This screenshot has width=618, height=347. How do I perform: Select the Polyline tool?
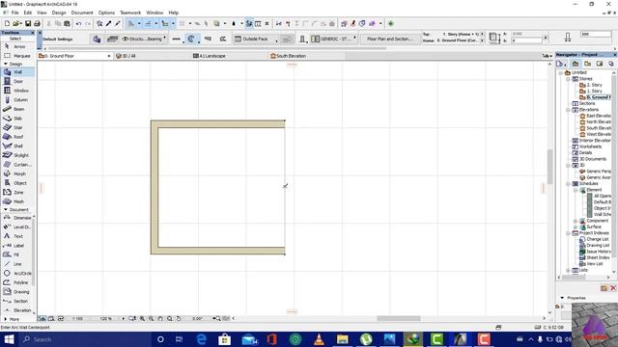pos(17,282)
